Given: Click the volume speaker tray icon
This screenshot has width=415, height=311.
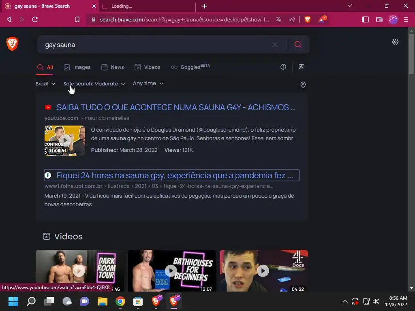Looking at the screenshot, I should pos(376,301).
